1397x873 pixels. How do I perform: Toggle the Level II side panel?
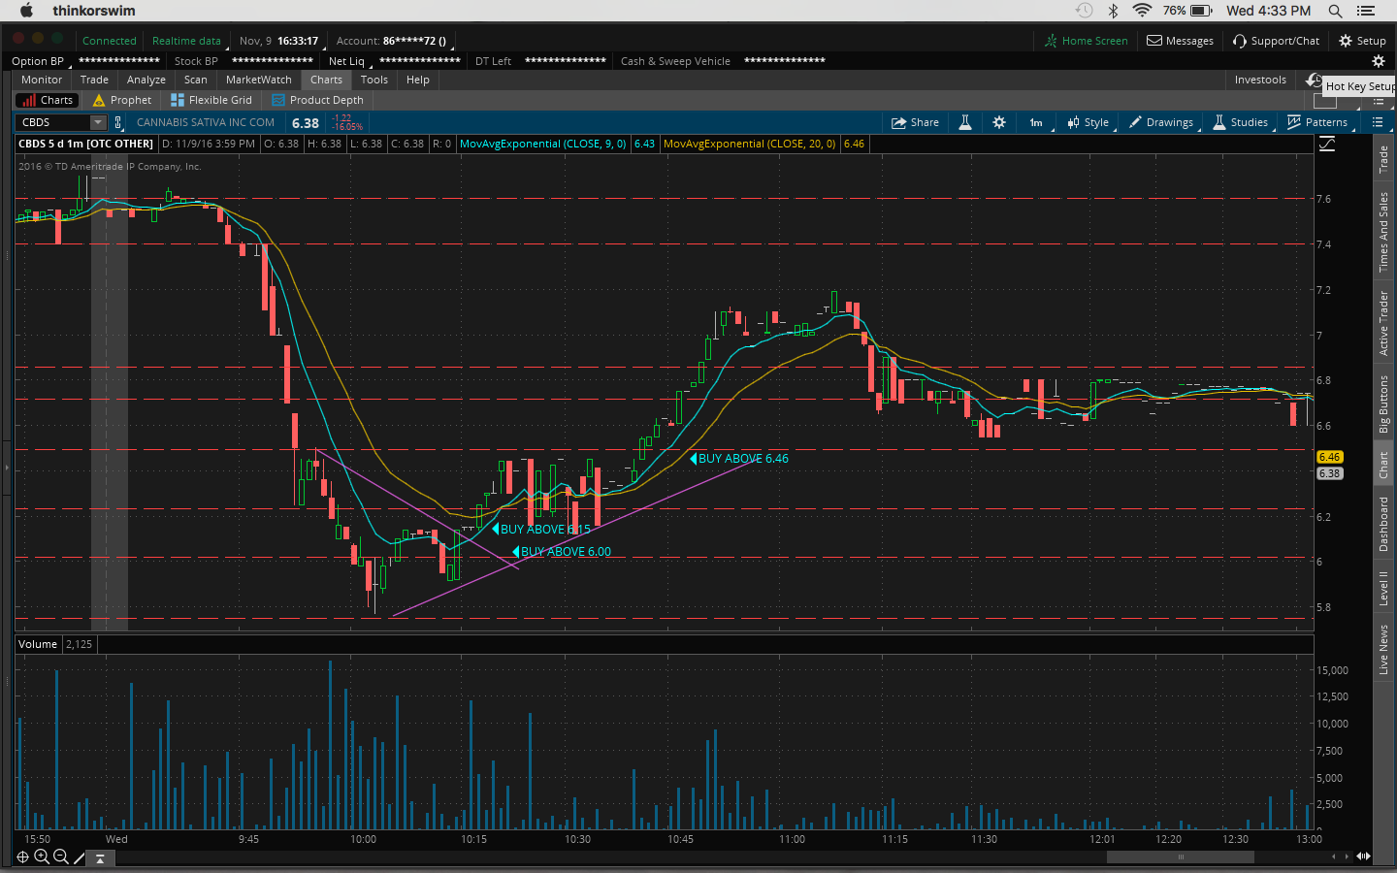pos(1383,588)
